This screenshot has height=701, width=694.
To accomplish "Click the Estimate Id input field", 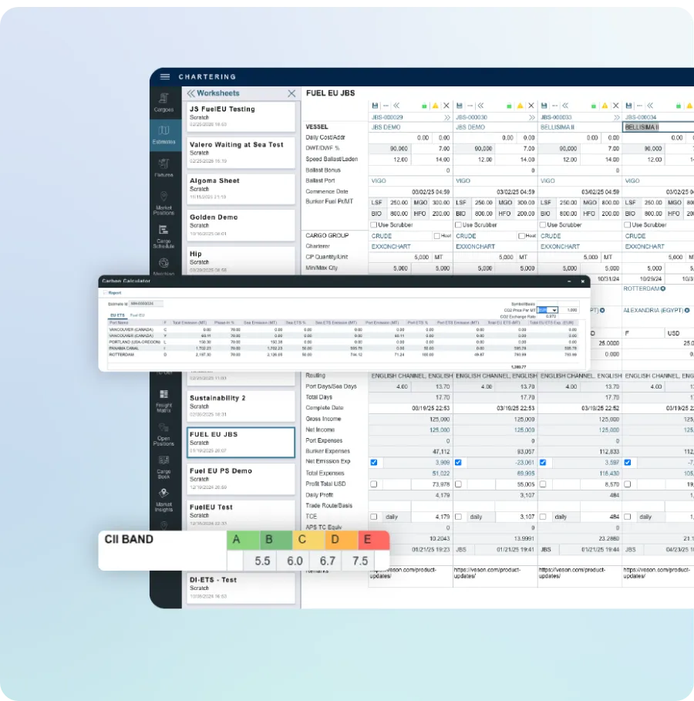I will coord(148,302).
